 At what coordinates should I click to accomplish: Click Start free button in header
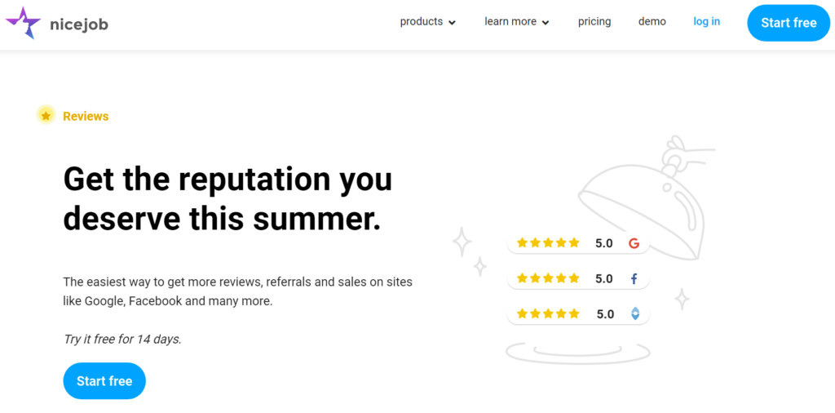pos(789,23)
